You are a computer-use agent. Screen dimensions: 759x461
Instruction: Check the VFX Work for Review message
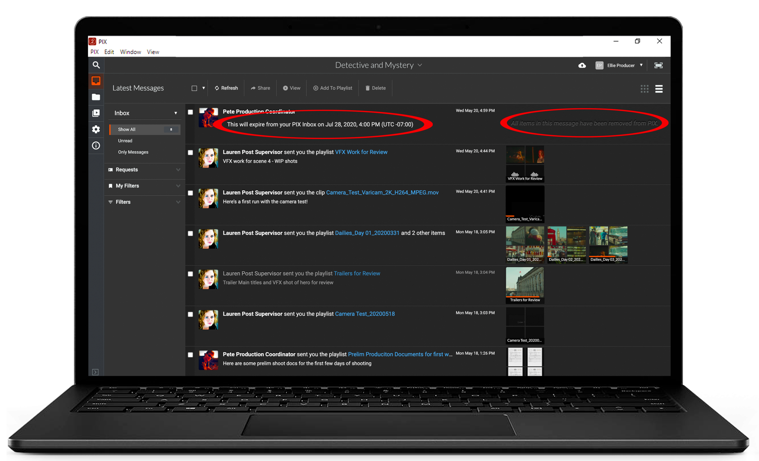click(190, 152)
